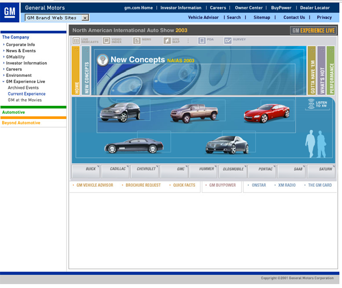Click the Saturn brand button
This screenshot has height=288, width=342.
click(321, 171)
